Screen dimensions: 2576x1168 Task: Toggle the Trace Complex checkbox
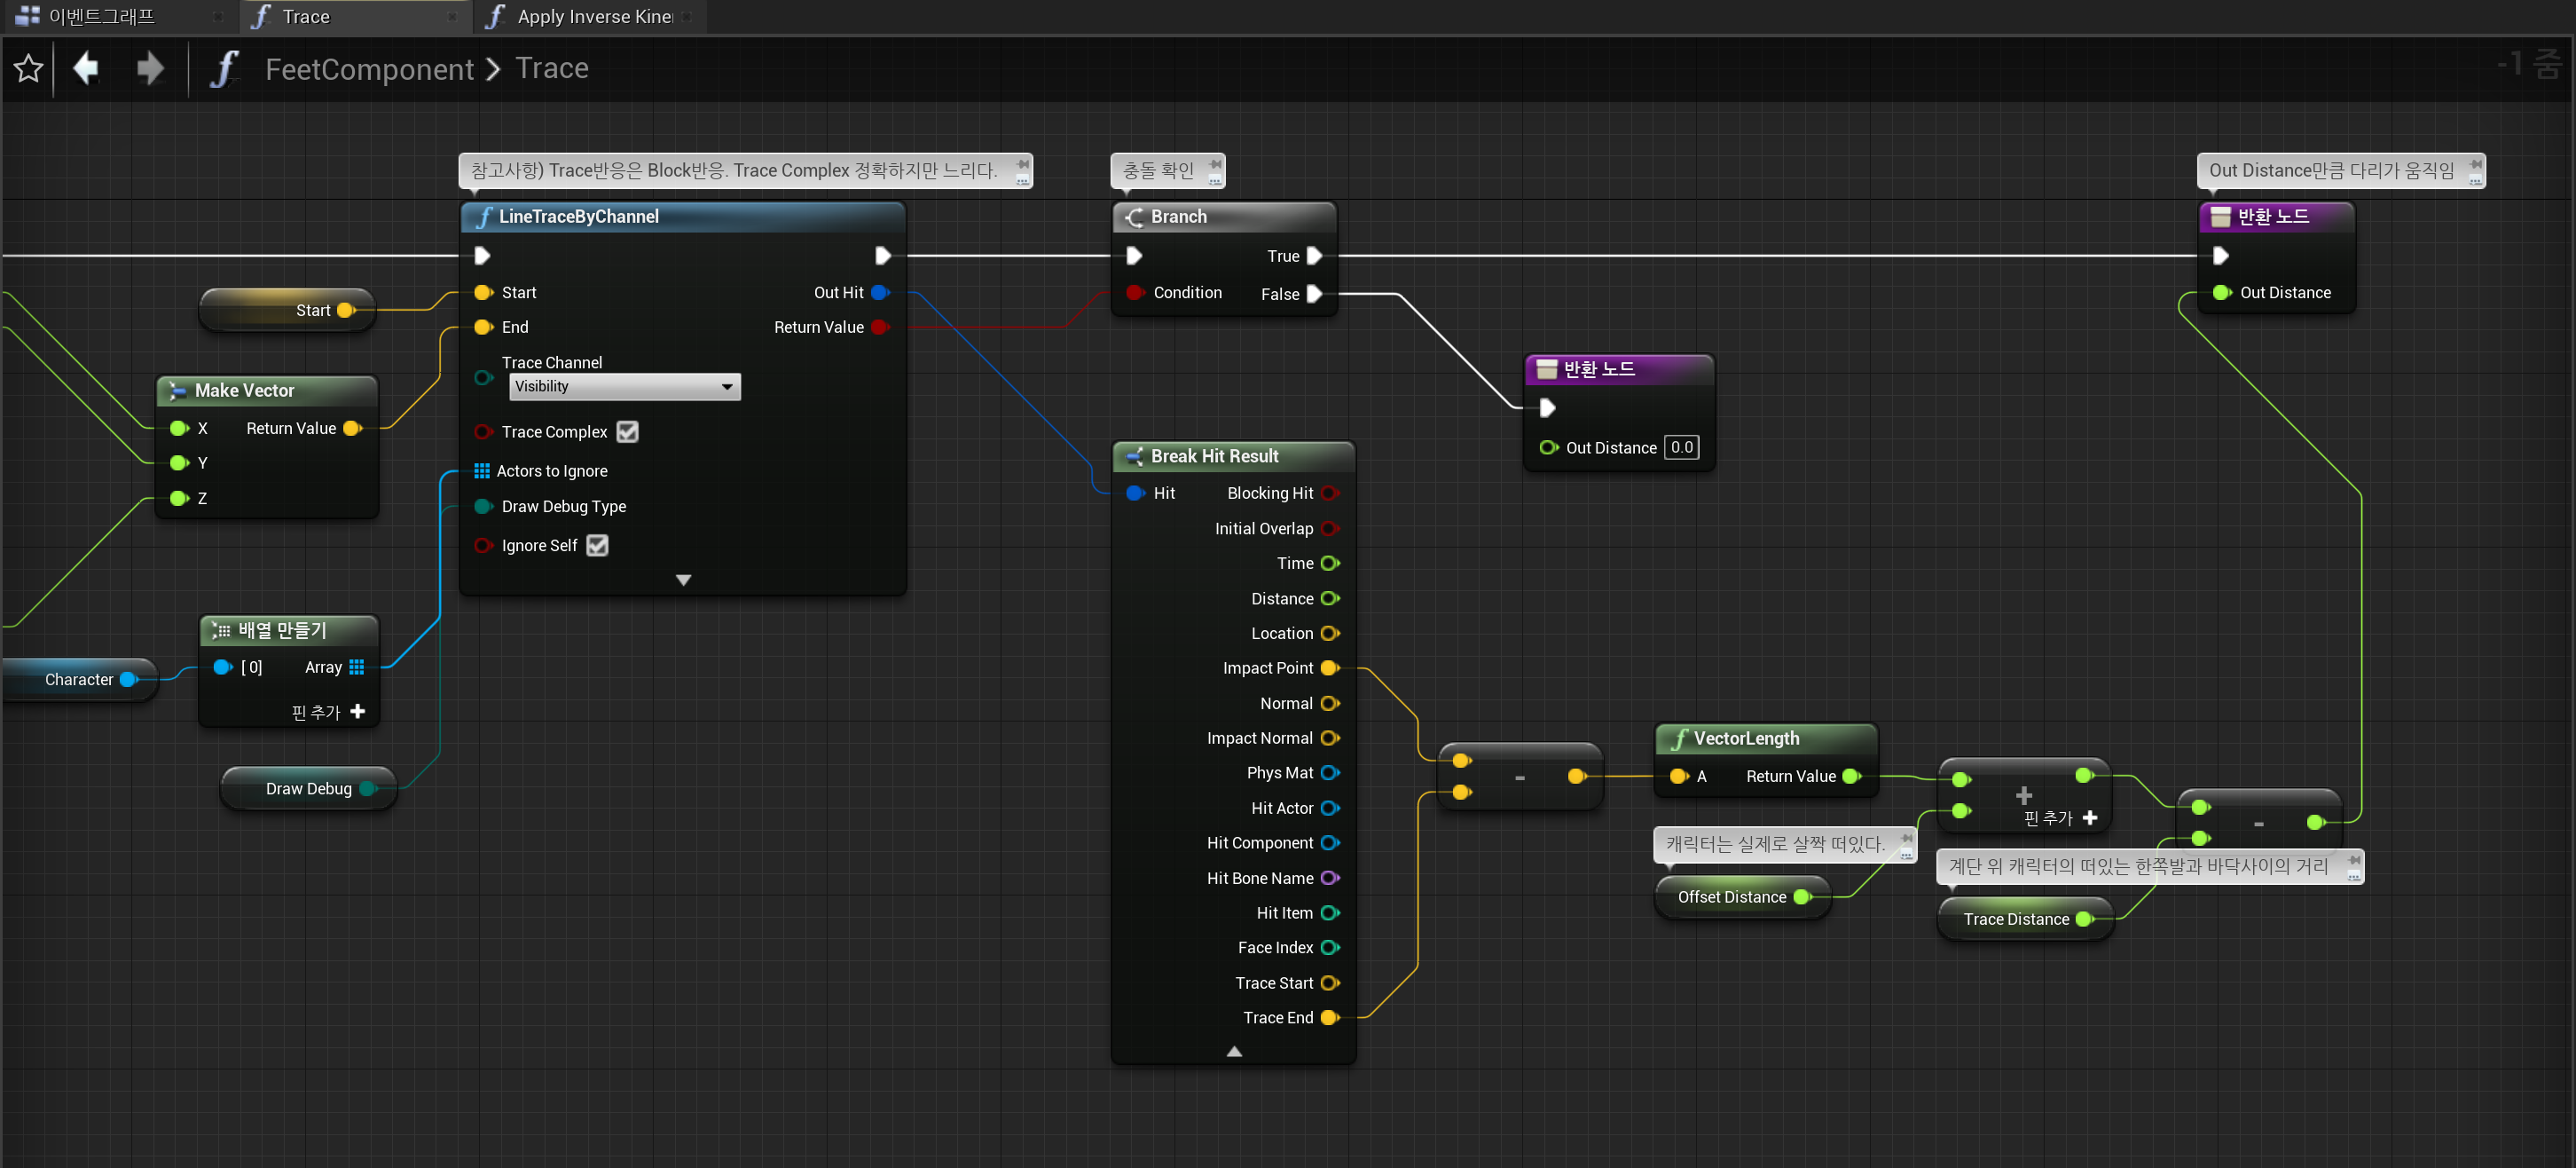[x=627, y=431]
